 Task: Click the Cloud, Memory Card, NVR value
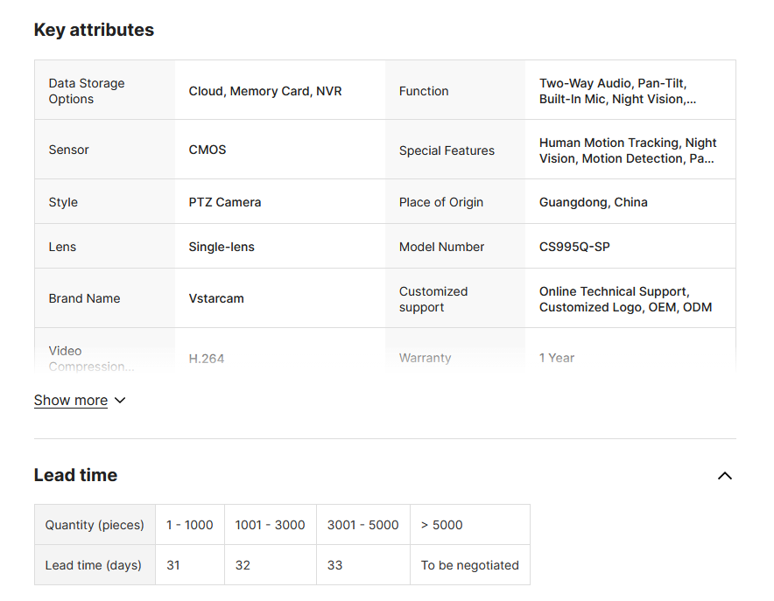click(x=265, y=91)
